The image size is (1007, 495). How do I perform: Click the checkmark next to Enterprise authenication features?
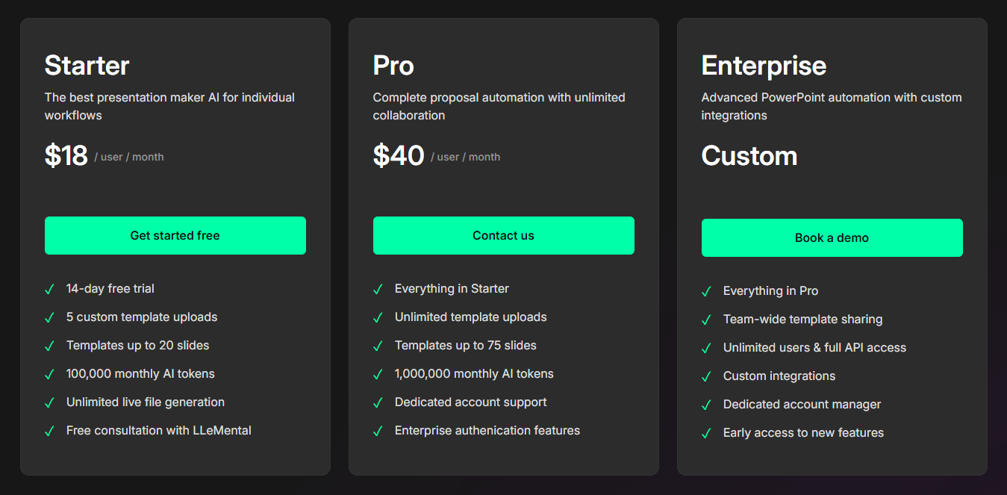click(378, 430)
